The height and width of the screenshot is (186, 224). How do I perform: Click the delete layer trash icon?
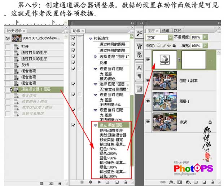[212, 182]
